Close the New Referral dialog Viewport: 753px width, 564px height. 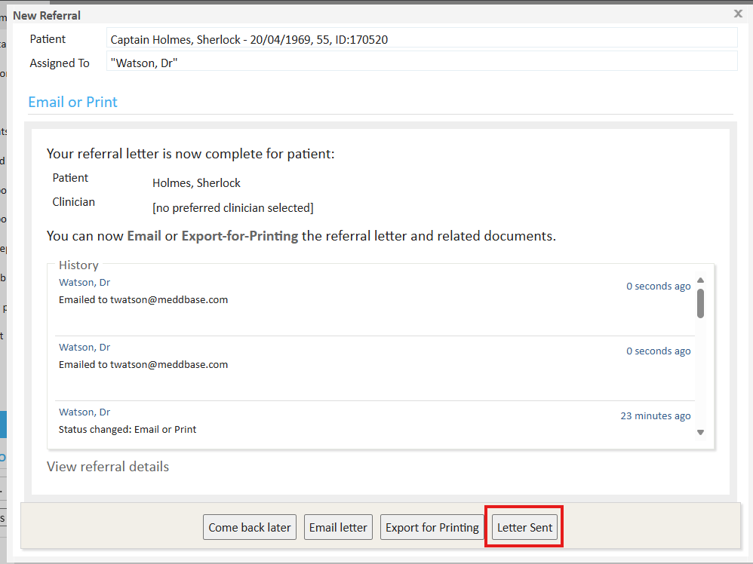(x=738, y=14)
